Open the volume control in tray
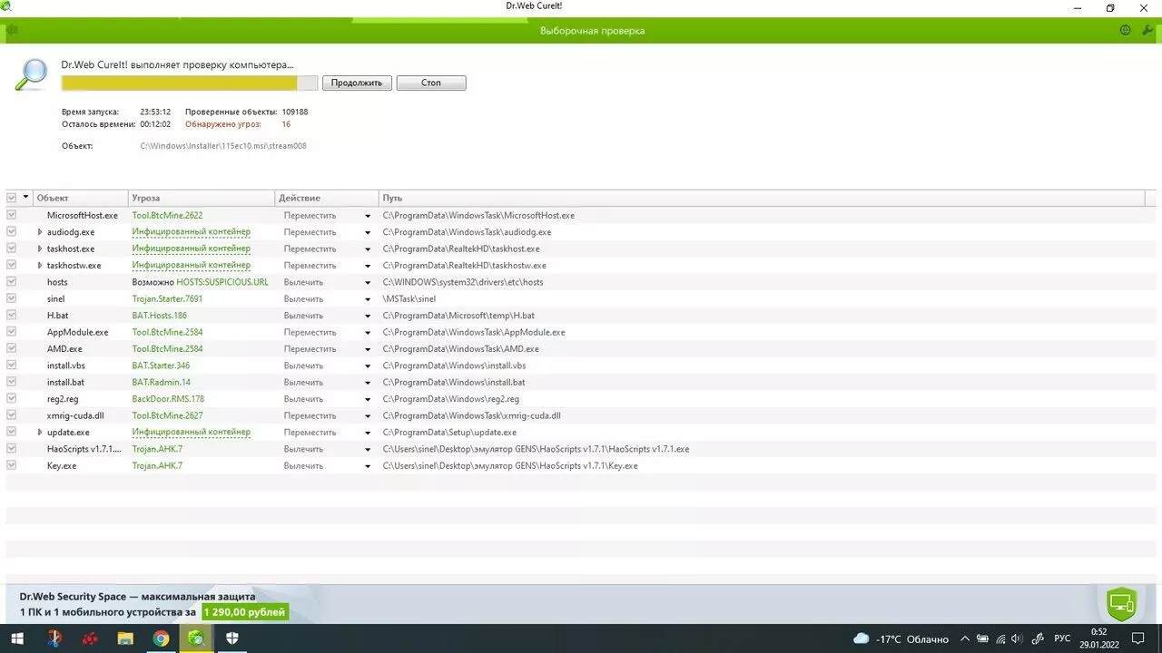The height and width of the screenshot is (653, 1162). click(1016, 638)
